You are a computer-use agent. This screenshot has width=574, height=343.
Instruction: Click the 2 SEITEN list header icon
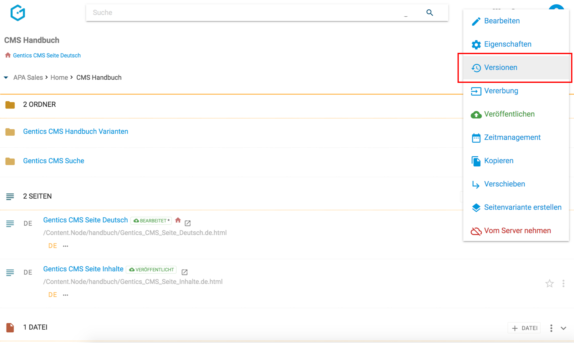point(10,197)
